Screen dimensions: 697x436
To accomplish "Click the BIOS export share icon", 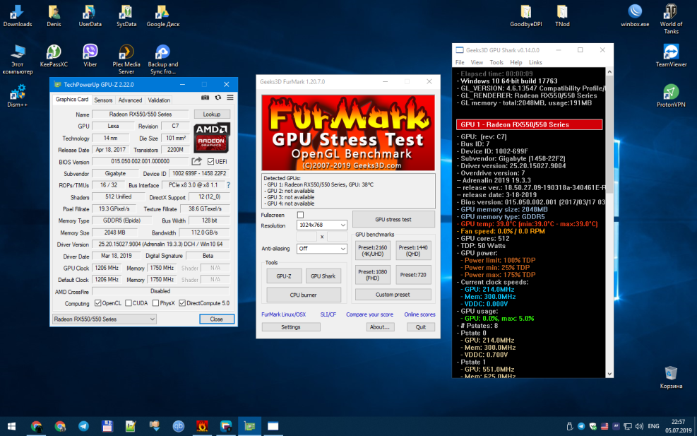I will pyautogui.click(x=197, y=161).
